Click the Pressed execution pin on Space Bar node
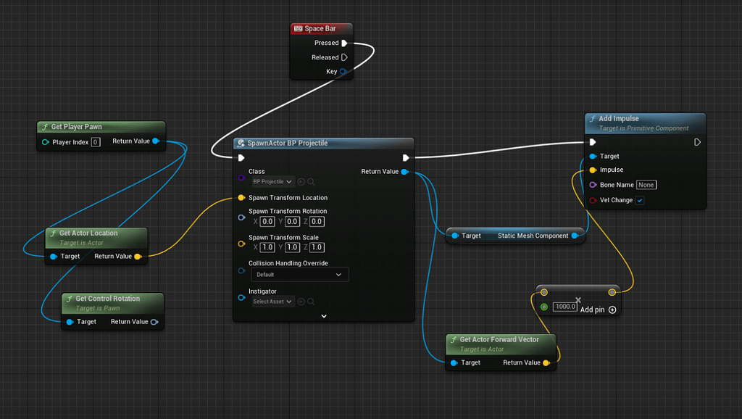742x419 pixels. click(x=346, y=43)
